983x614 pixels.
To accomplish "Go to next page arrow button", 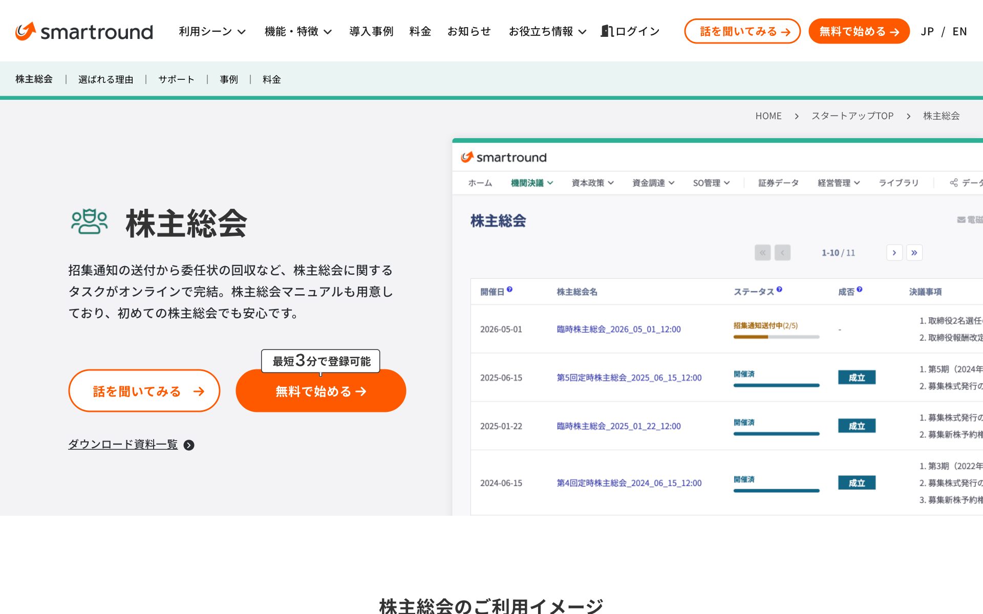I will [x=894, y=253].
